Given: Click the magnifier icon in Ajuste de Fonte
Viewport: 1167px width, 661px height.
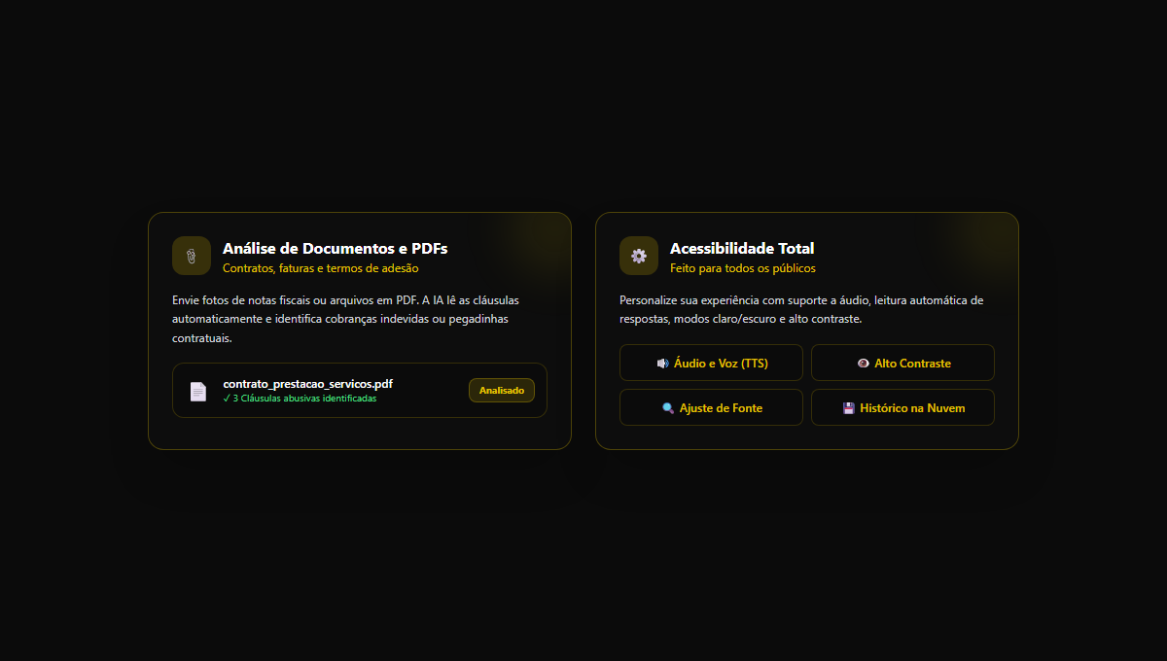Looking at the screenshot, I should point(668,408).
